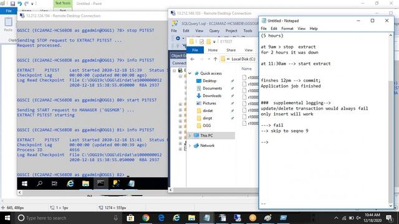Click remote desktop Start button

click(x=24, y=184)
